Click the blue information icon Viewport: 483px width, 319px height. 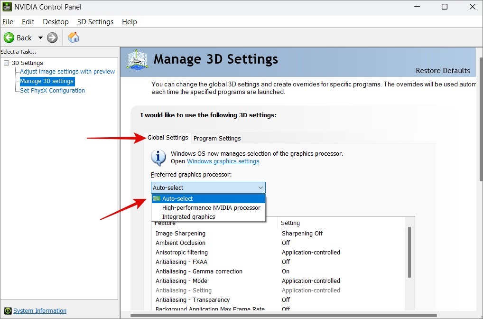(x=158, y=157)
